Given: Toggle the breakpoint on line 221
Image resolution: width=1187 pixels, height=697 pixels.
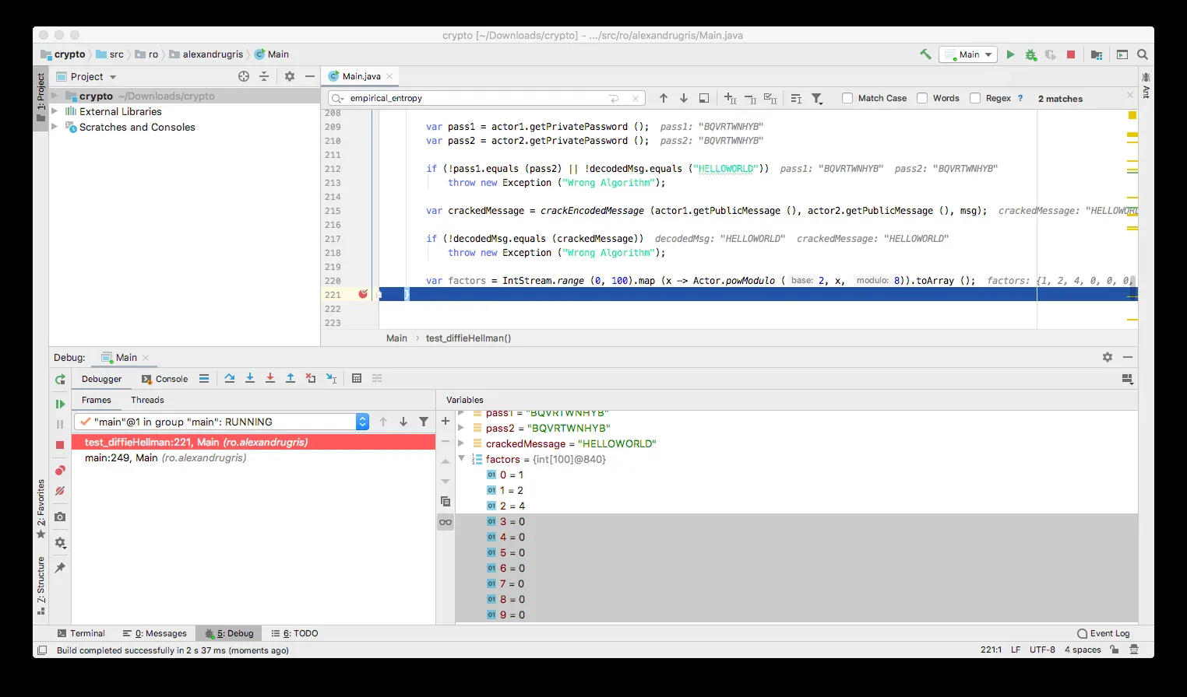Looking at the screenshot, I should coord(363,294).
